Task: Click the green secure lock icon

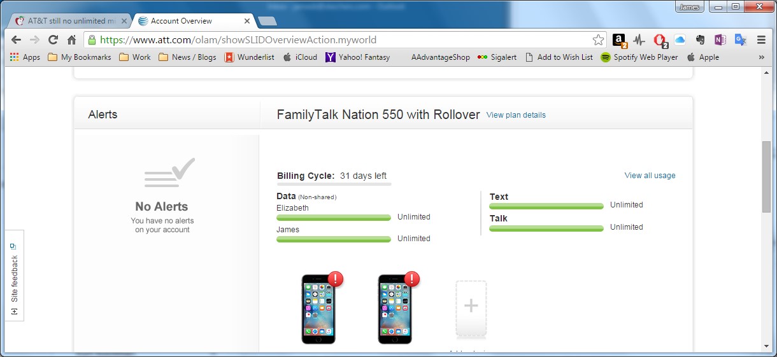Action: (x=92, y=39)
